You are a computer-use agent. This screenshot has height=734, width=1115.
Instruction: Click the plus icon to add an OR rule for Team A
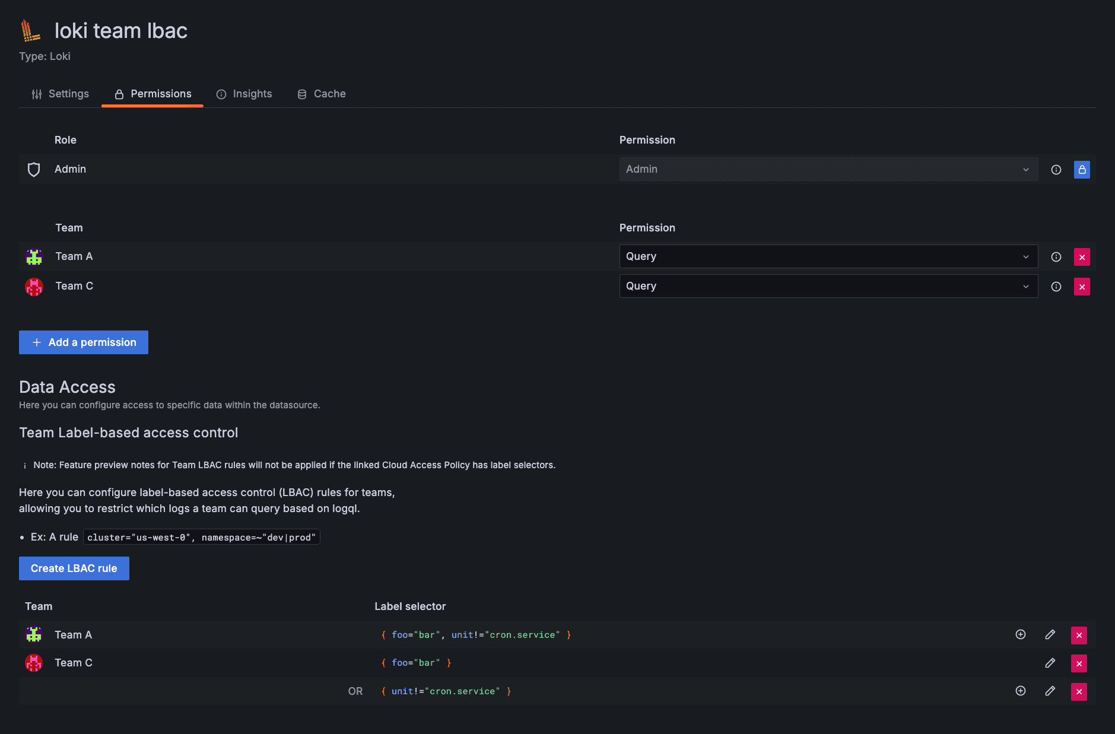[1020, 634]
